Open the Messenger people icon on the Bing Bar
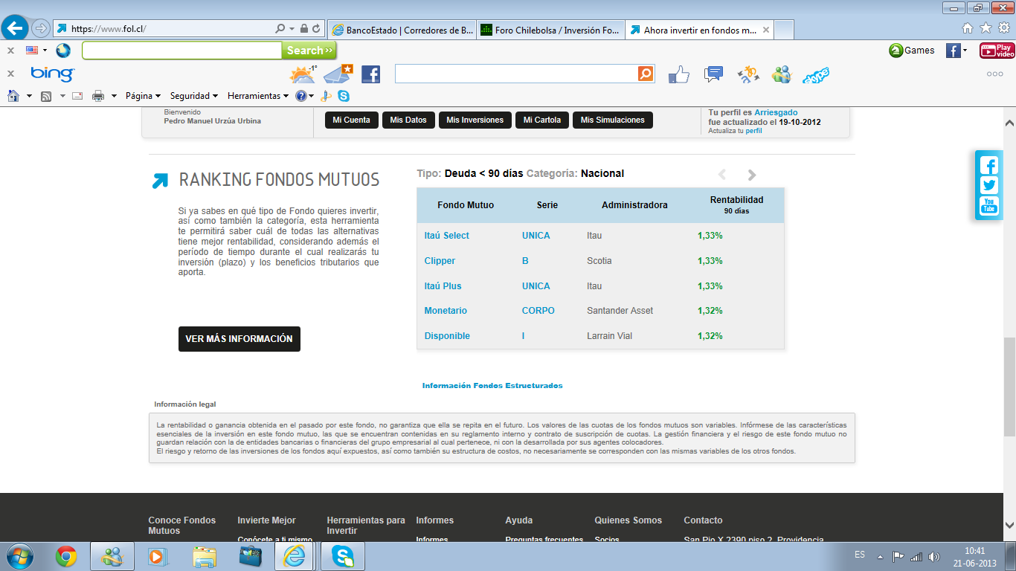The height and width of the screenshot is (571, 1016). point(782,74)
